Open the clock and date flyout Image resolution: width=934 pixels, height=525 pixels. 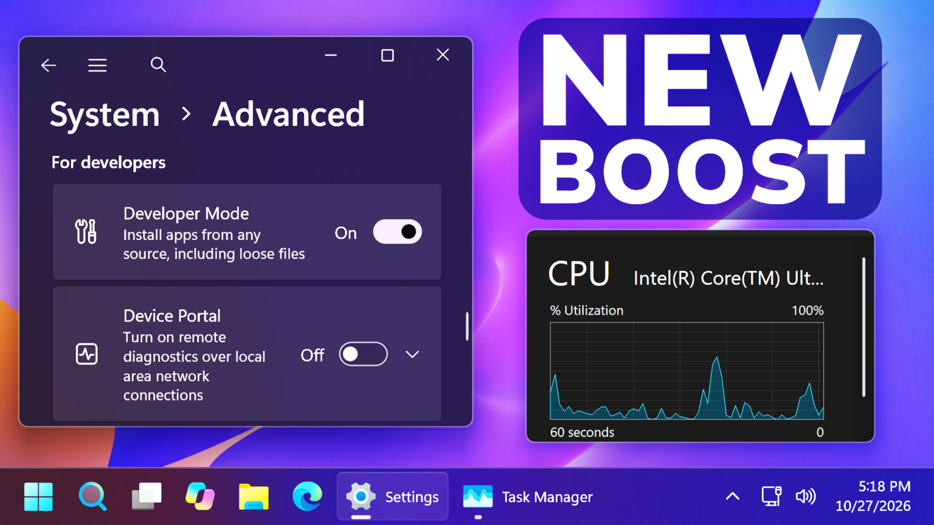point(873,496)
